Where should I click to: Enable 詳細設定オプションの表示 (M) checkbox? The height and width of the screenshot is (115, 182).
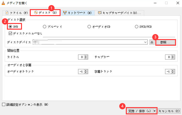(x=4, y=105)
